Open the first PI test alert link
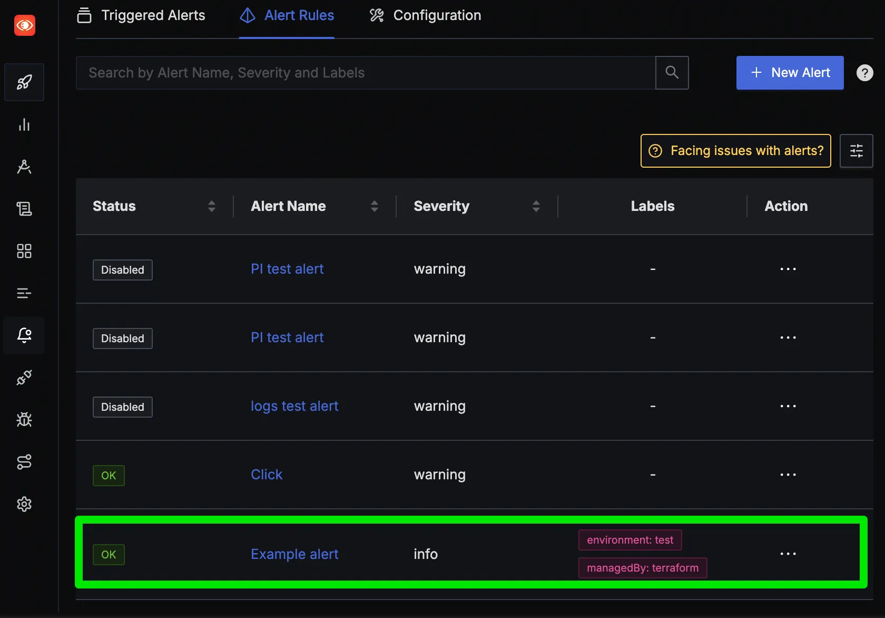Viewport: 885px width, 618px height. [287, 269]
